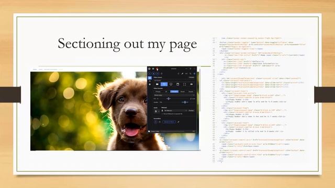335x188 pixels.
Task: Click the first round record button in the recorder toolbar
Action: click(x=150, y=74)
